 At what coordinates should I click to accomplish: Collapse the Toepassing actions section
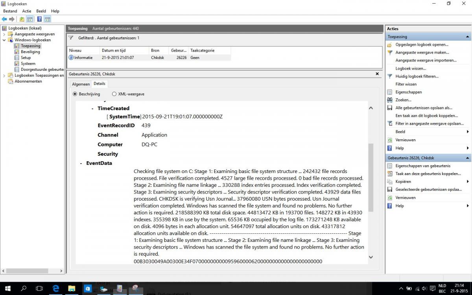(467, 37)
